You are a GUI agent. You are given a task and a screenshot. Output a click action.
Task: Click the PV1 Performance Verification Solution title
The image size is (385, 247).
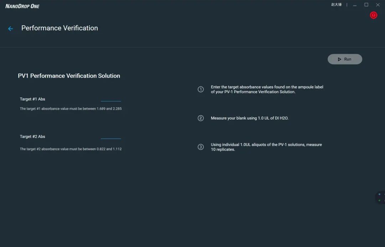point(69,76)
